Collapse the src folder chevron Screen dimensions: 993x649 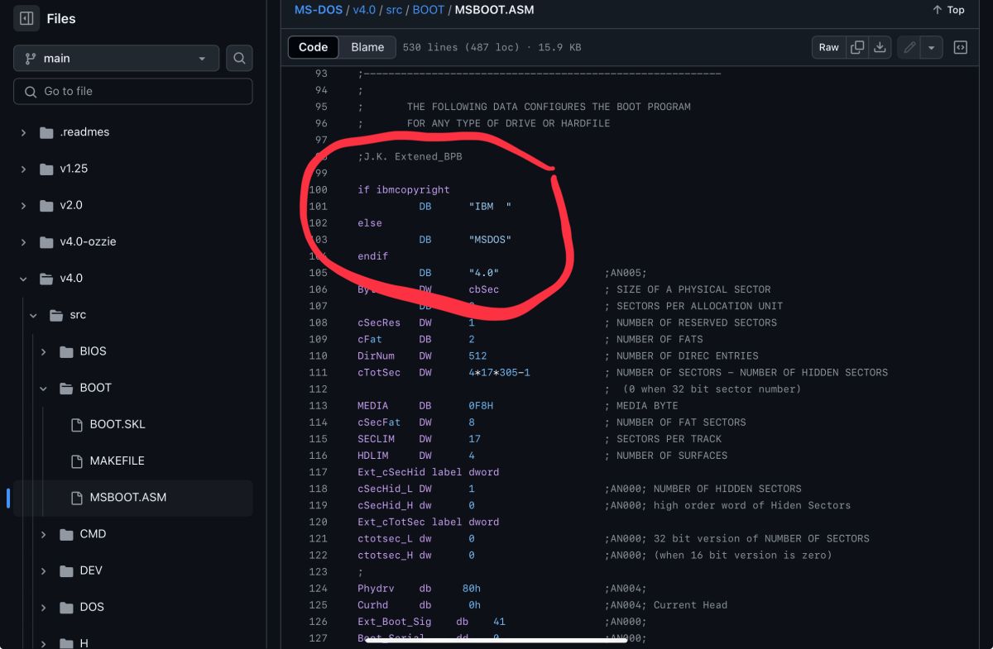coord(33,315)
